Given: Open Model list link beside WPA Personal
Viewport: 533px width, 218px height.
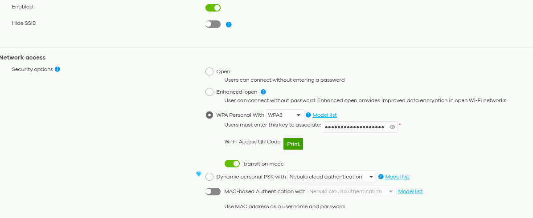Looking at the screenshot, I should coord(324,115).
